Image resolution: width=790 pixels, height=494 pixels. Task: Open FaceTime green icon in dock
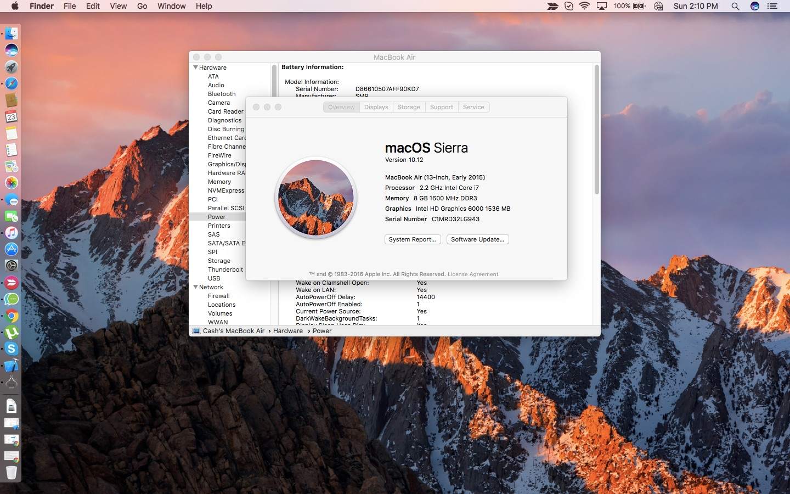[x=12, y=216]
